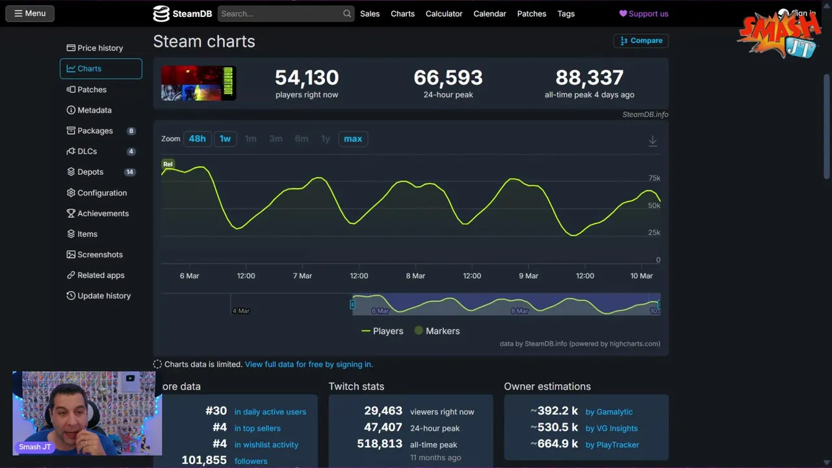The width and height of the screenshot is (832, 468).
Task: Click the 66,593 24-hour peak value
Action: (x=448, y=78)
